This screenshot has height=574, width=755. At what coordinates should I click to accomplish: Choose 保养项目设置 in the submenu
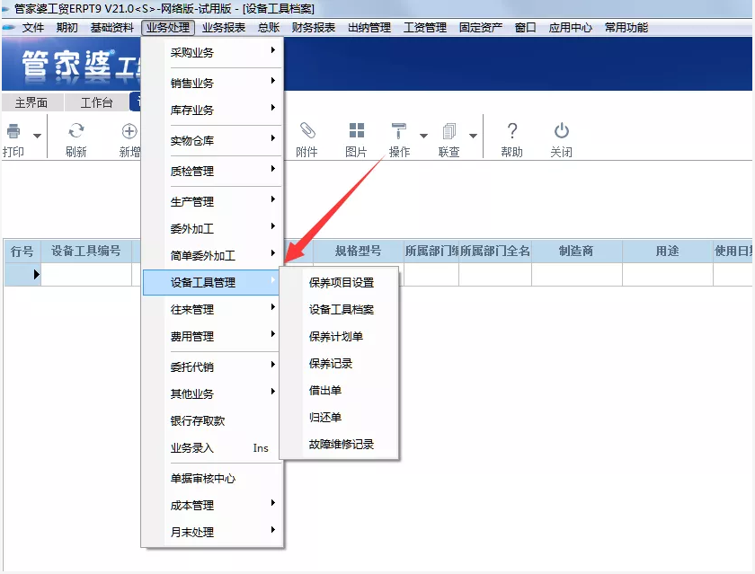[x=341, y=282]
